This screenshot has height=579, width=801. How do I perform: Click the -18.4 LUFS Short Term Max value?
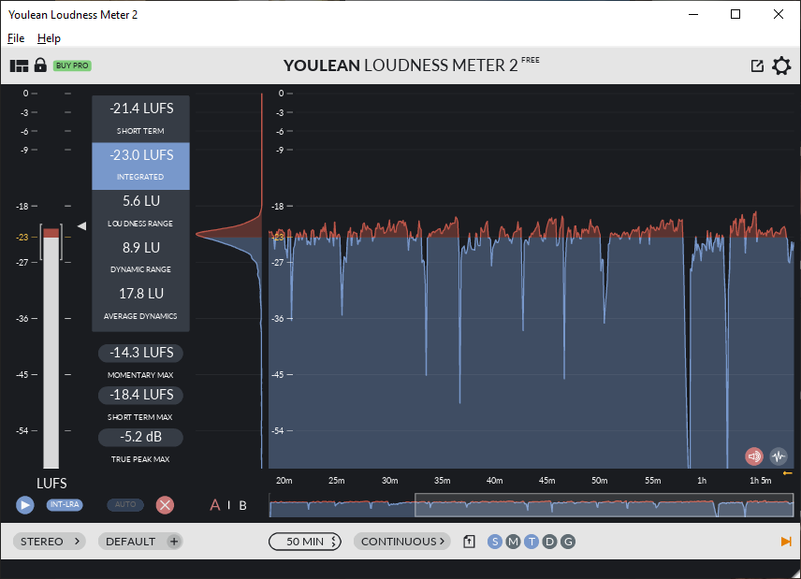(x=140, y=395)
